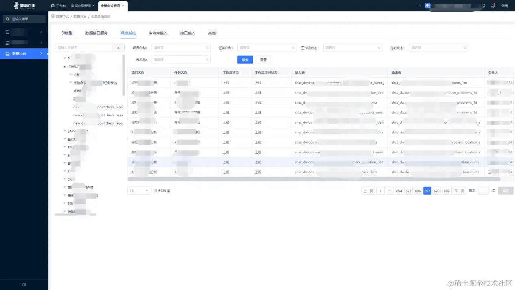Go to page 1
Screen dimensions: 515x290
380,191
